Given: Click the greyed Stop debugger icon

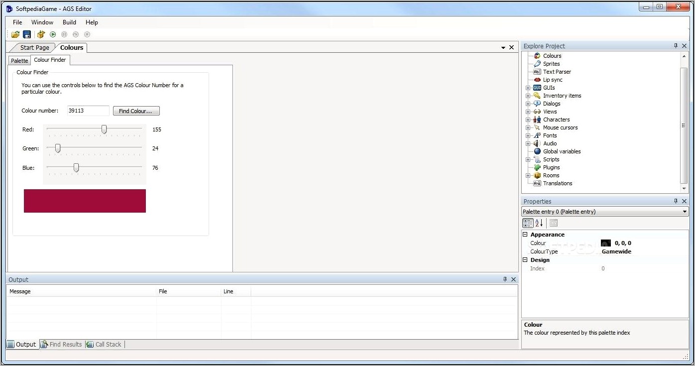Looking at the screenshot, I should 87,34.
